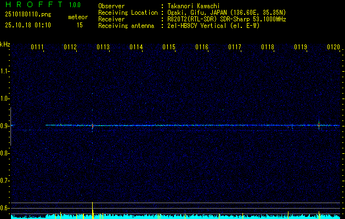Click the HROFFT title text
Image resolution: width=345 pixels, height=219 pixels.
pyautogui.click(x=33, y=4)
